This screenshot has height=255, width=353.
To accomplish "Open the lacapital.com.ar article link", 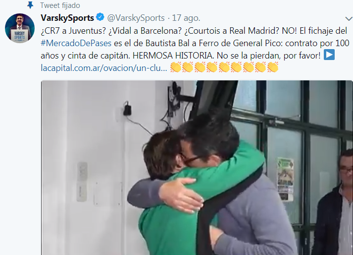I will tap(104, 67).
